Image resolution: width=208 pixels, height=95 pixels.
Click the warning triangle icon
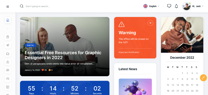121,24
